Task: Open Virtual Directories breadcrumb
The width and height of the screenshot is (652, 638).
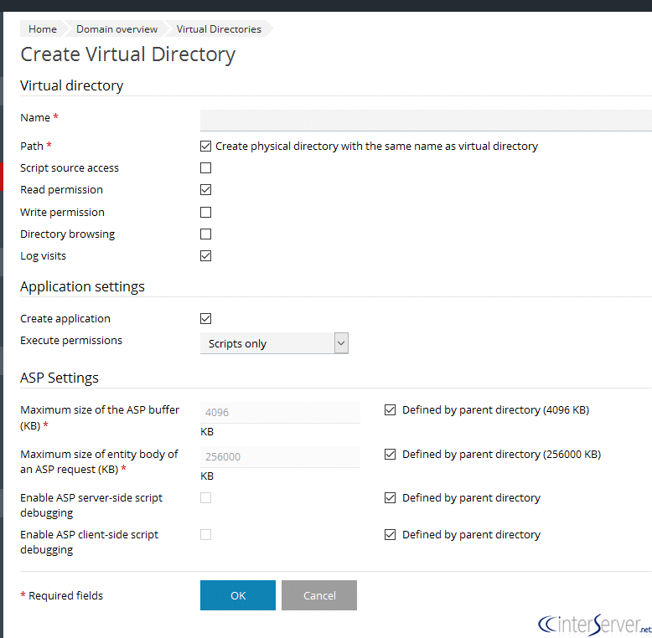Action: 219,29
